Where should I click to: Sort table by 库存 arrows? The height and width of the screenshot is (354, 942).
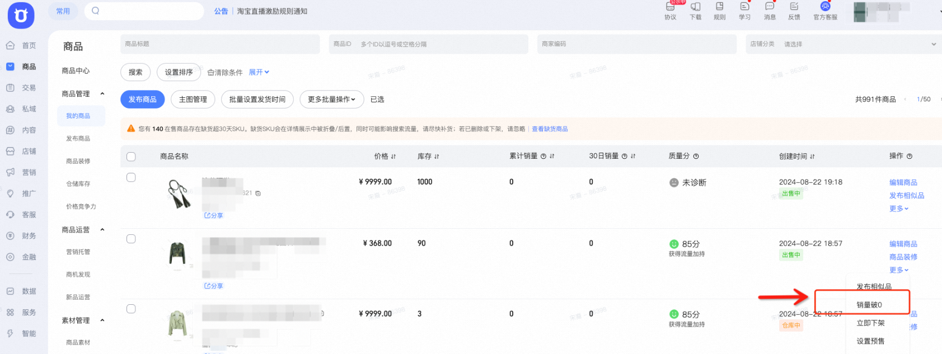tap(437, 157)
